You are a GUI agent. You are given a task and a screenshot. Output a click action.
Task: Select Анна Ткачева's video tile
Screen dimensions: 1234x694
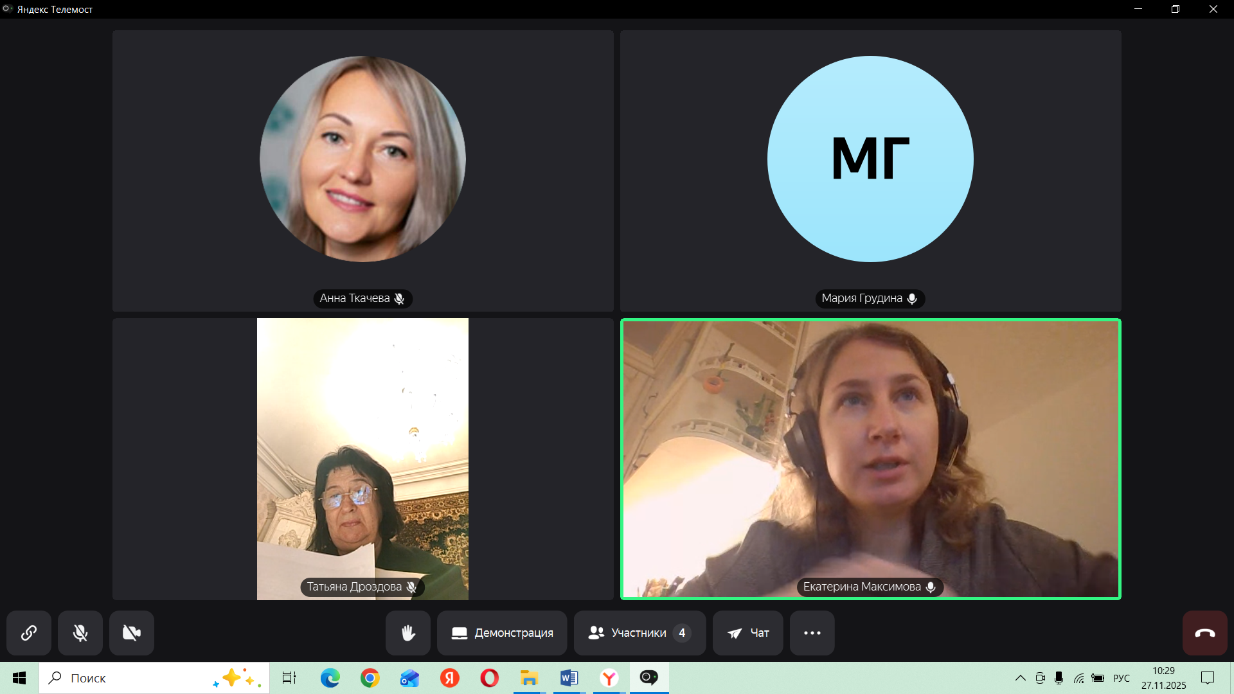(362, 159)
